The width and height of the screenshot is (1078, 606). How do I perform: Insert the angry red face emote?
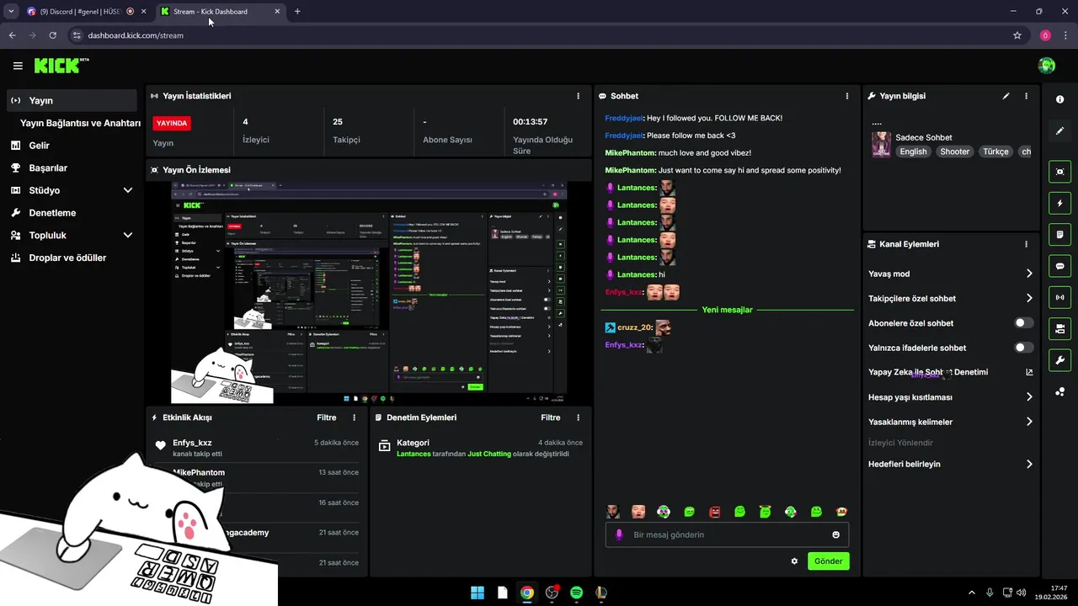tap(715, 512)
